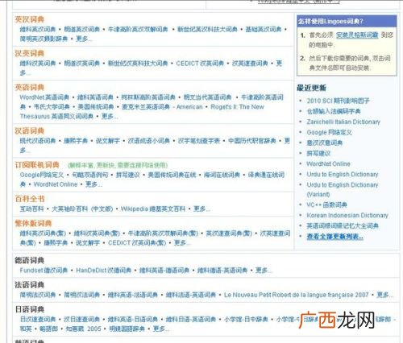The height and width of the screenshot is (343, 403).
Task: Click 英汉速查词典(繁) link
Action: (229, 233)
